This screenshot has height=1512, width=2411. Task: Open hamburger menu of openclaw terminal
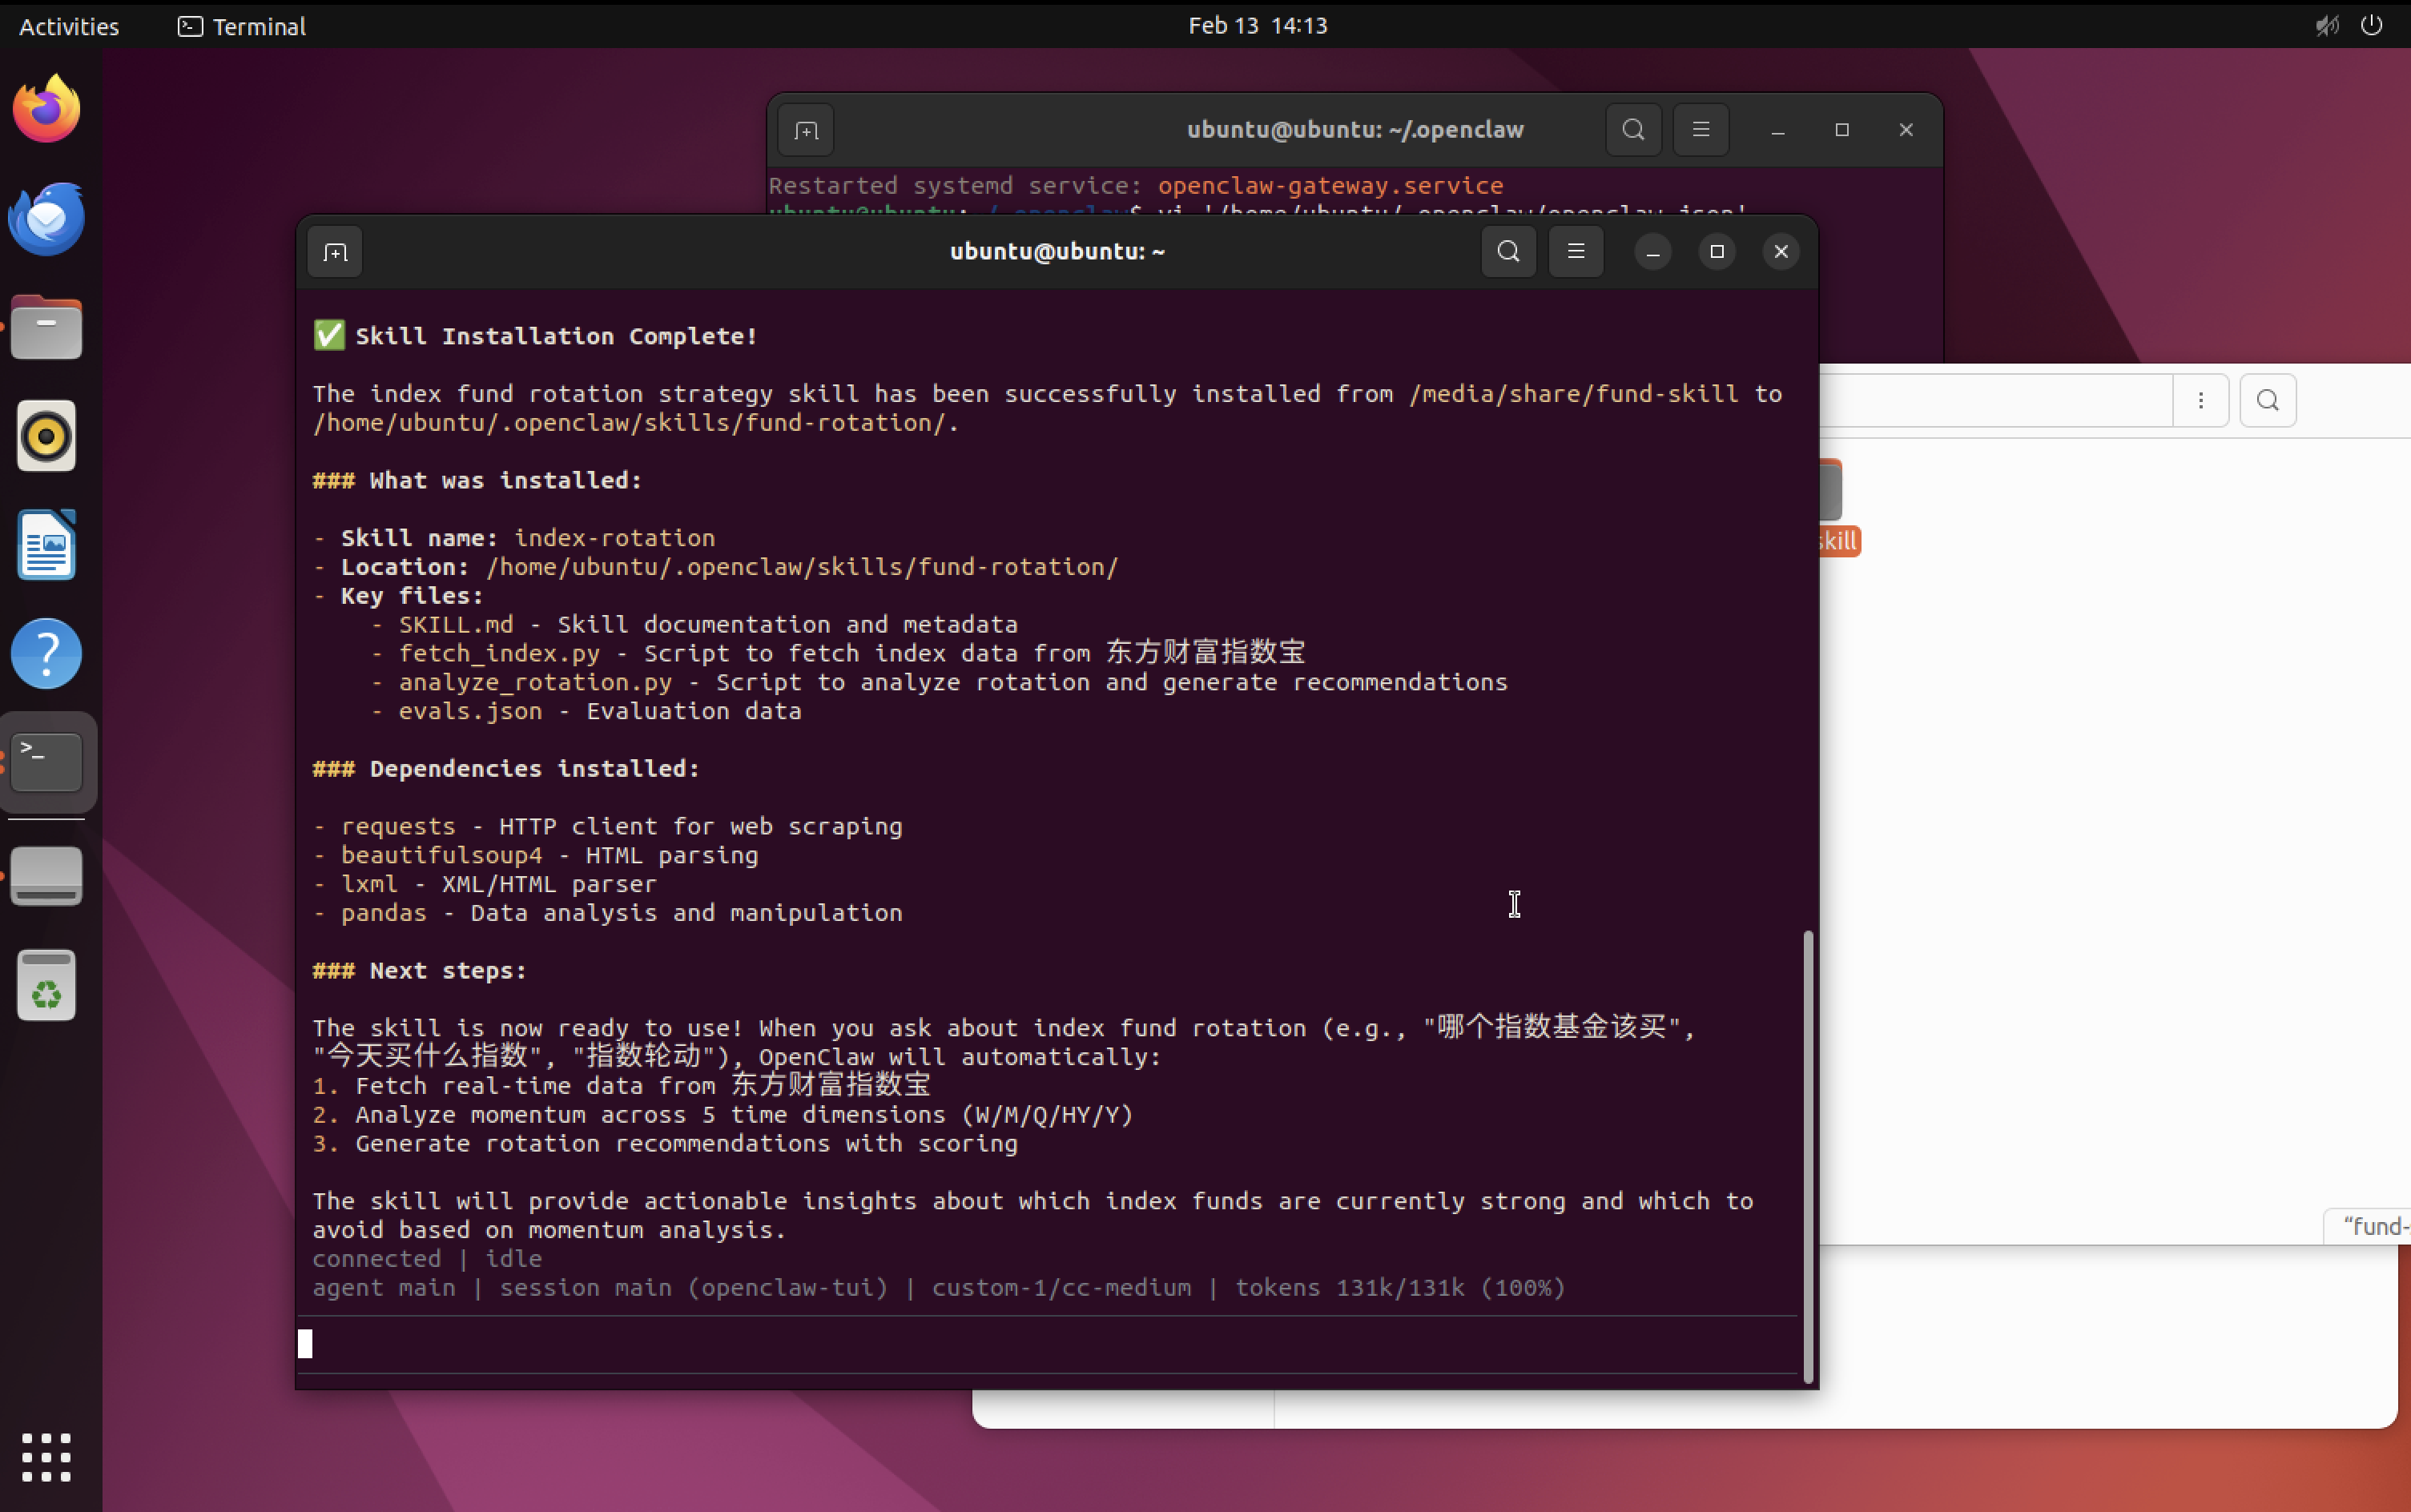point(1701,130)
